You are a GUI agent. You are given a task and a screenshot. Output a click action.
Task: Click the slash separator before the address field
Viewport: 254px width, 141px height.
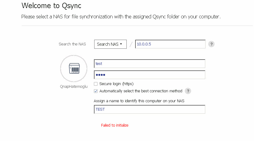[131, 44]
